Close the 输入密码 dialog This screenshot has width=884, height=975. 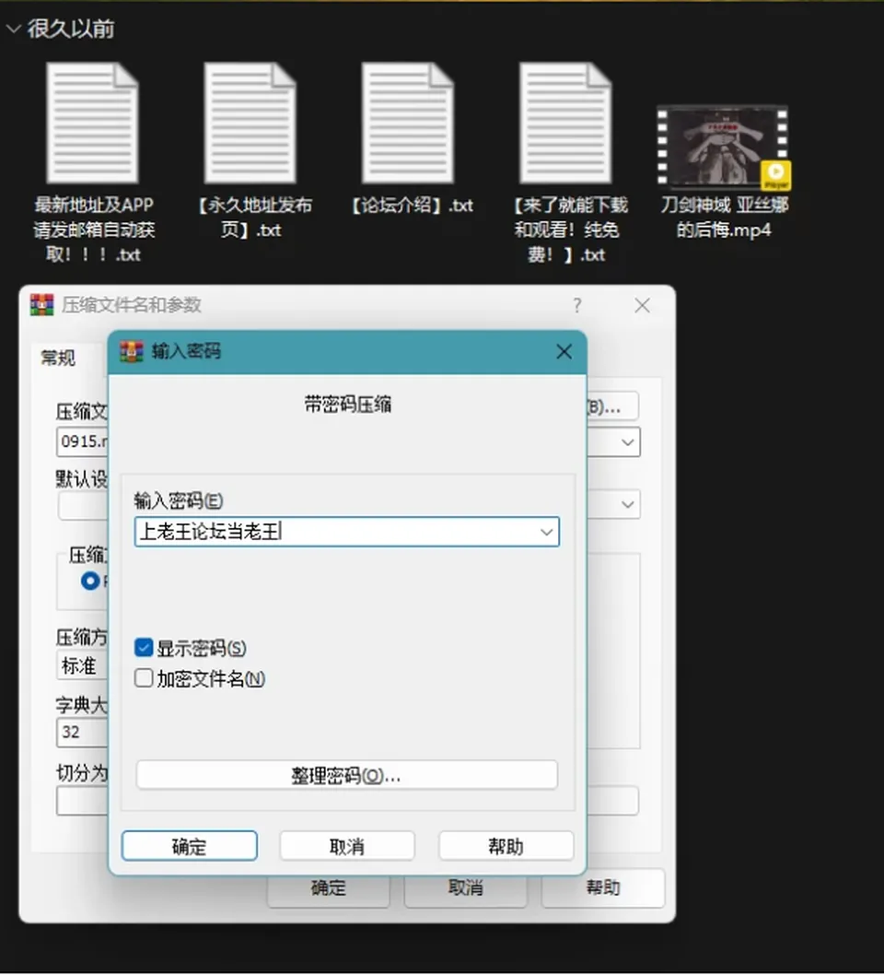pyautogui.click(x=564, y=352)
